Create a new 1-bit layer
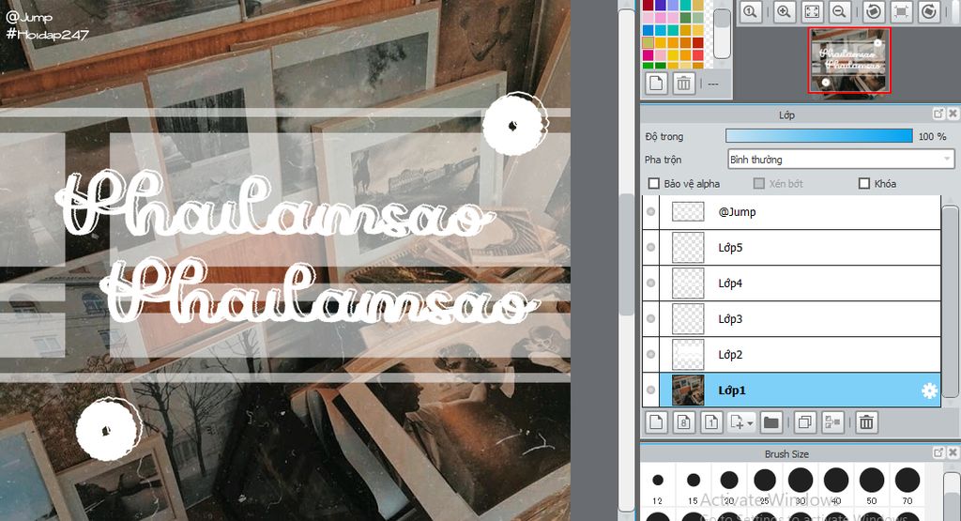Viewport: 961px width, 521px height. pyautogui.click(x=711, y=422)
